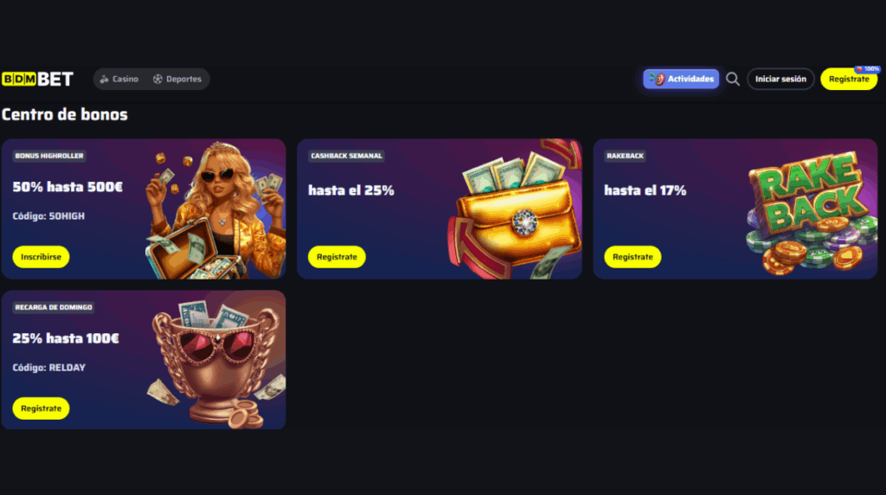Image resolution: width=886 pixels, height=495 pixels.
Task: Open the trophy cup with sunglasses image
Action: [217, 363]
